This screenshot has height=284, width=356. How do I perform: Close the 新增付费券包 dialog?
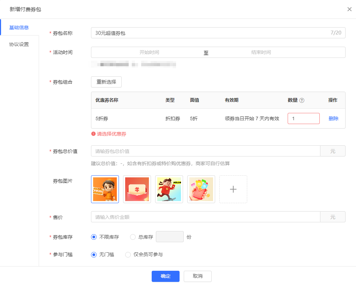tap(349, 9)
